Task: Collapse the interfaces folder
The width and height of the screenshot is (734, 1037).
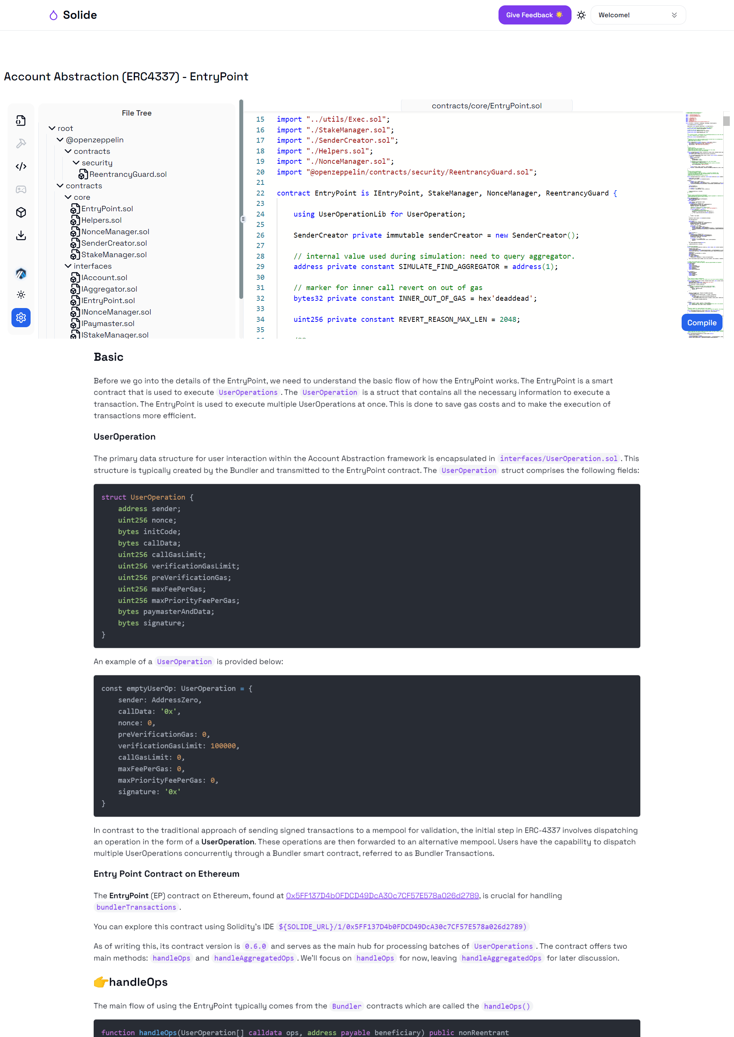Action: (x=68, y=266)
